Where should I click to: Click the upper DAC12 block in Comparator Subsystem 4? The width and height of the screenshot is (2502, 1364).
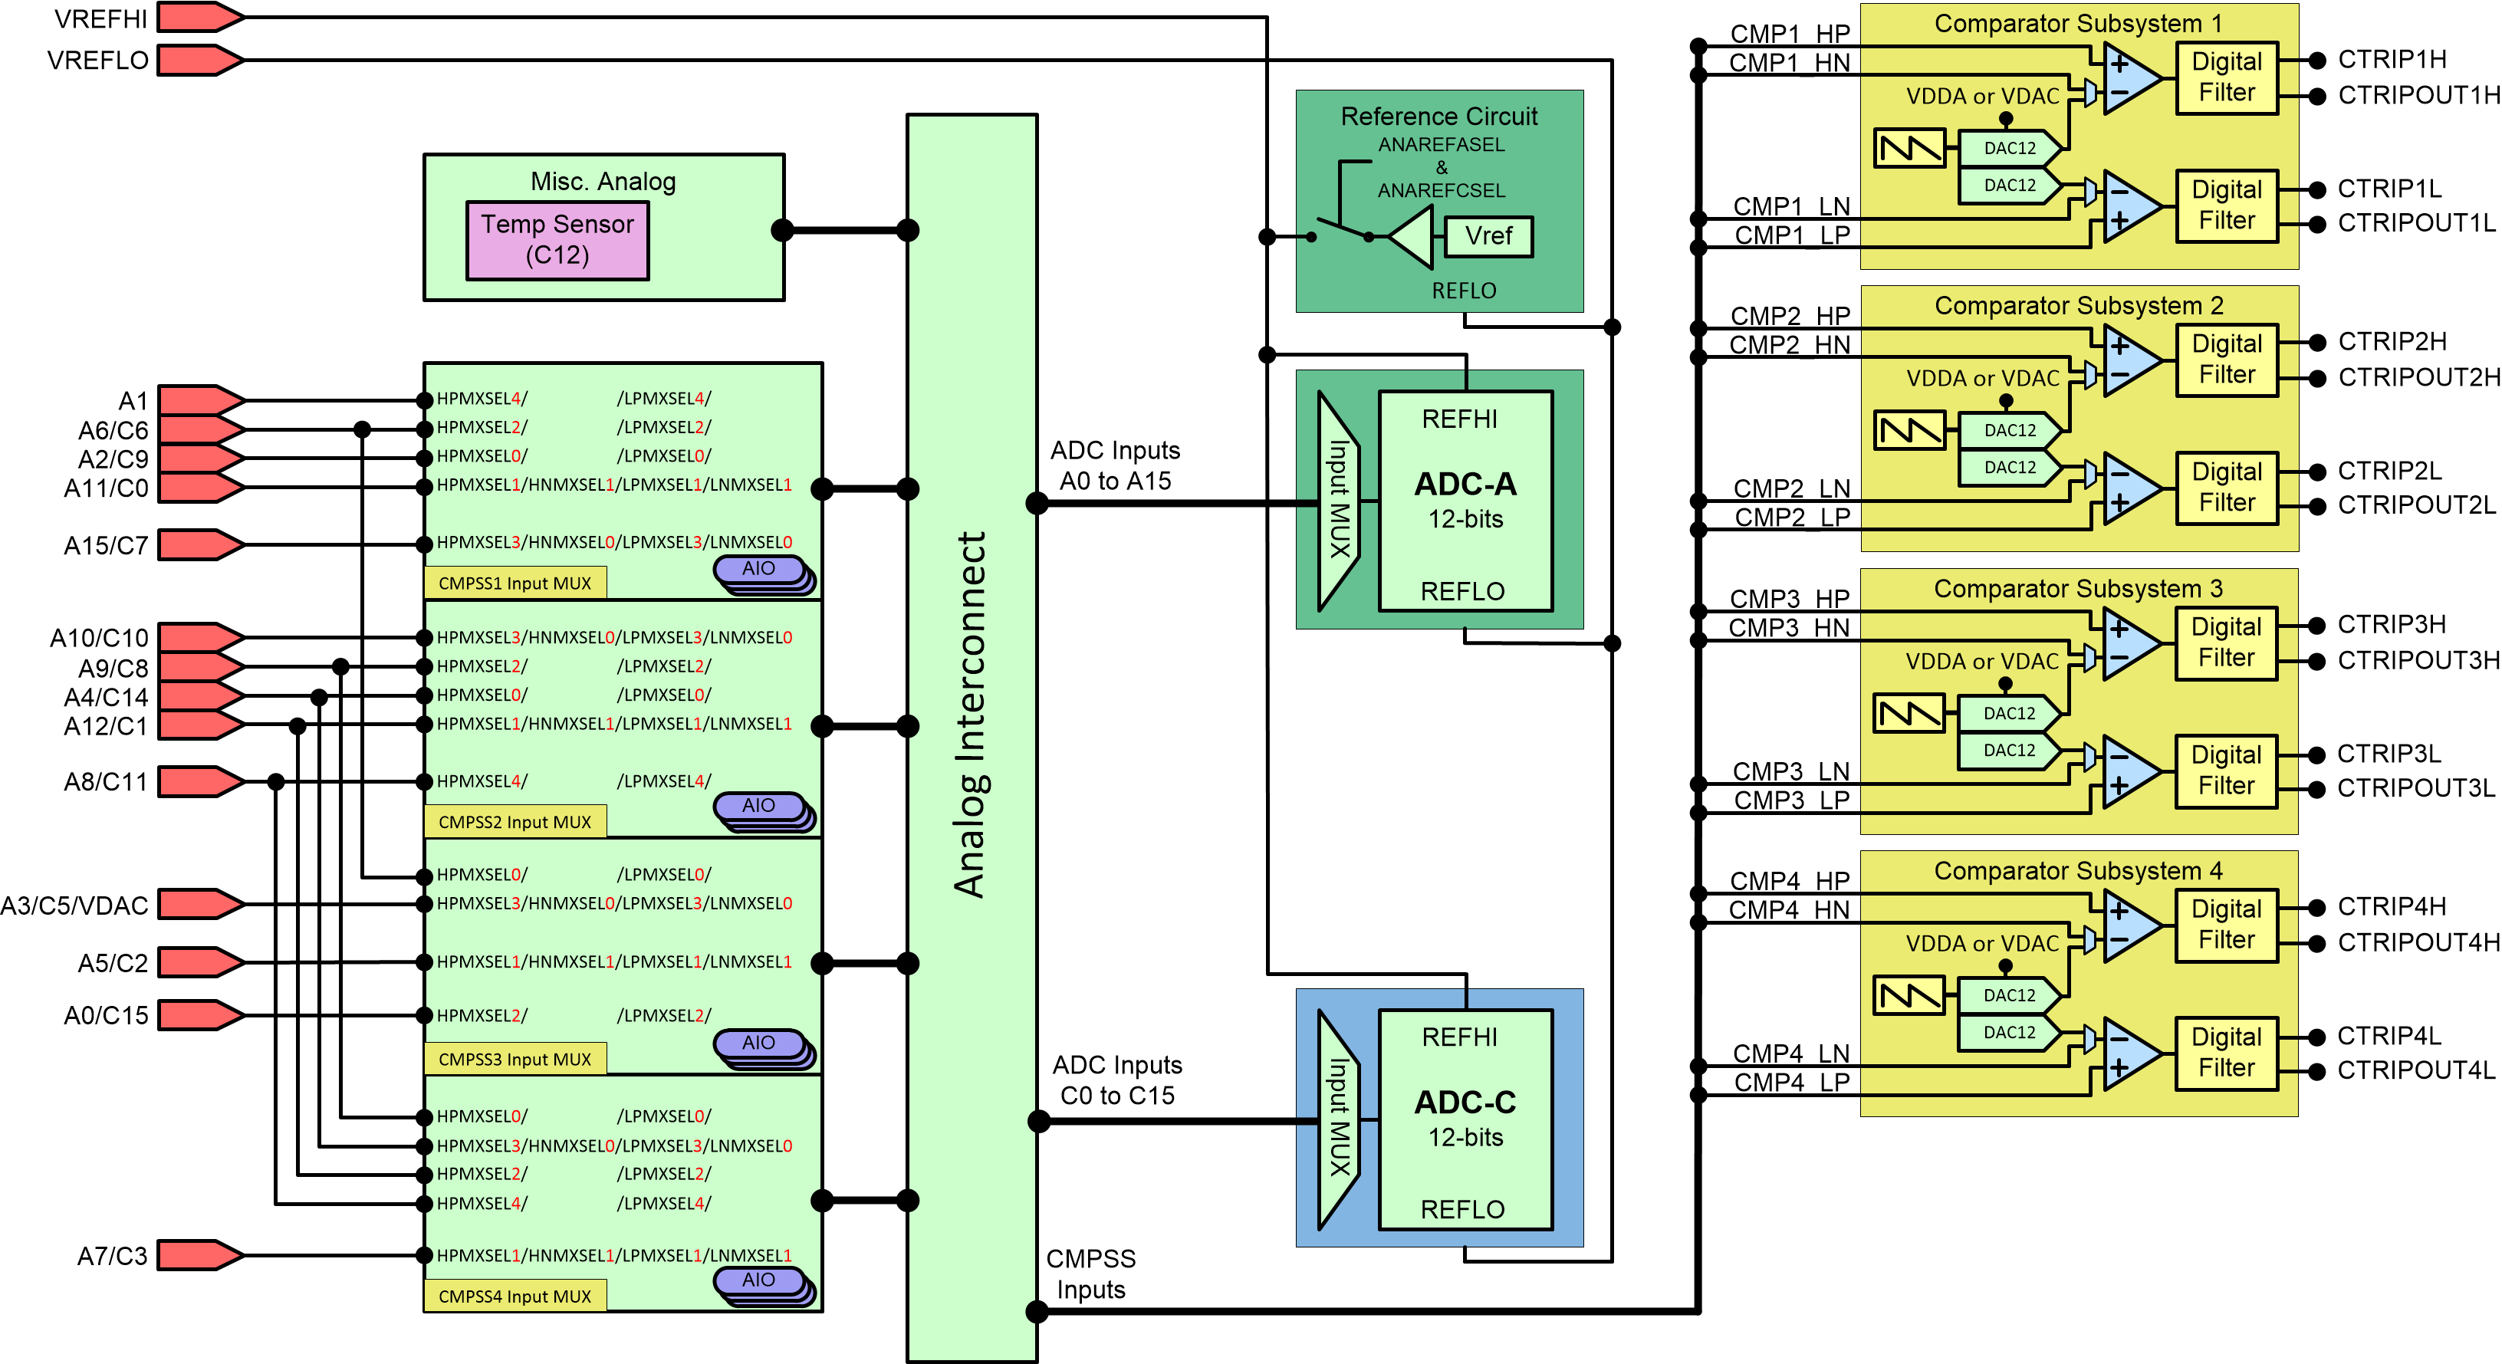click(2010, 996)
